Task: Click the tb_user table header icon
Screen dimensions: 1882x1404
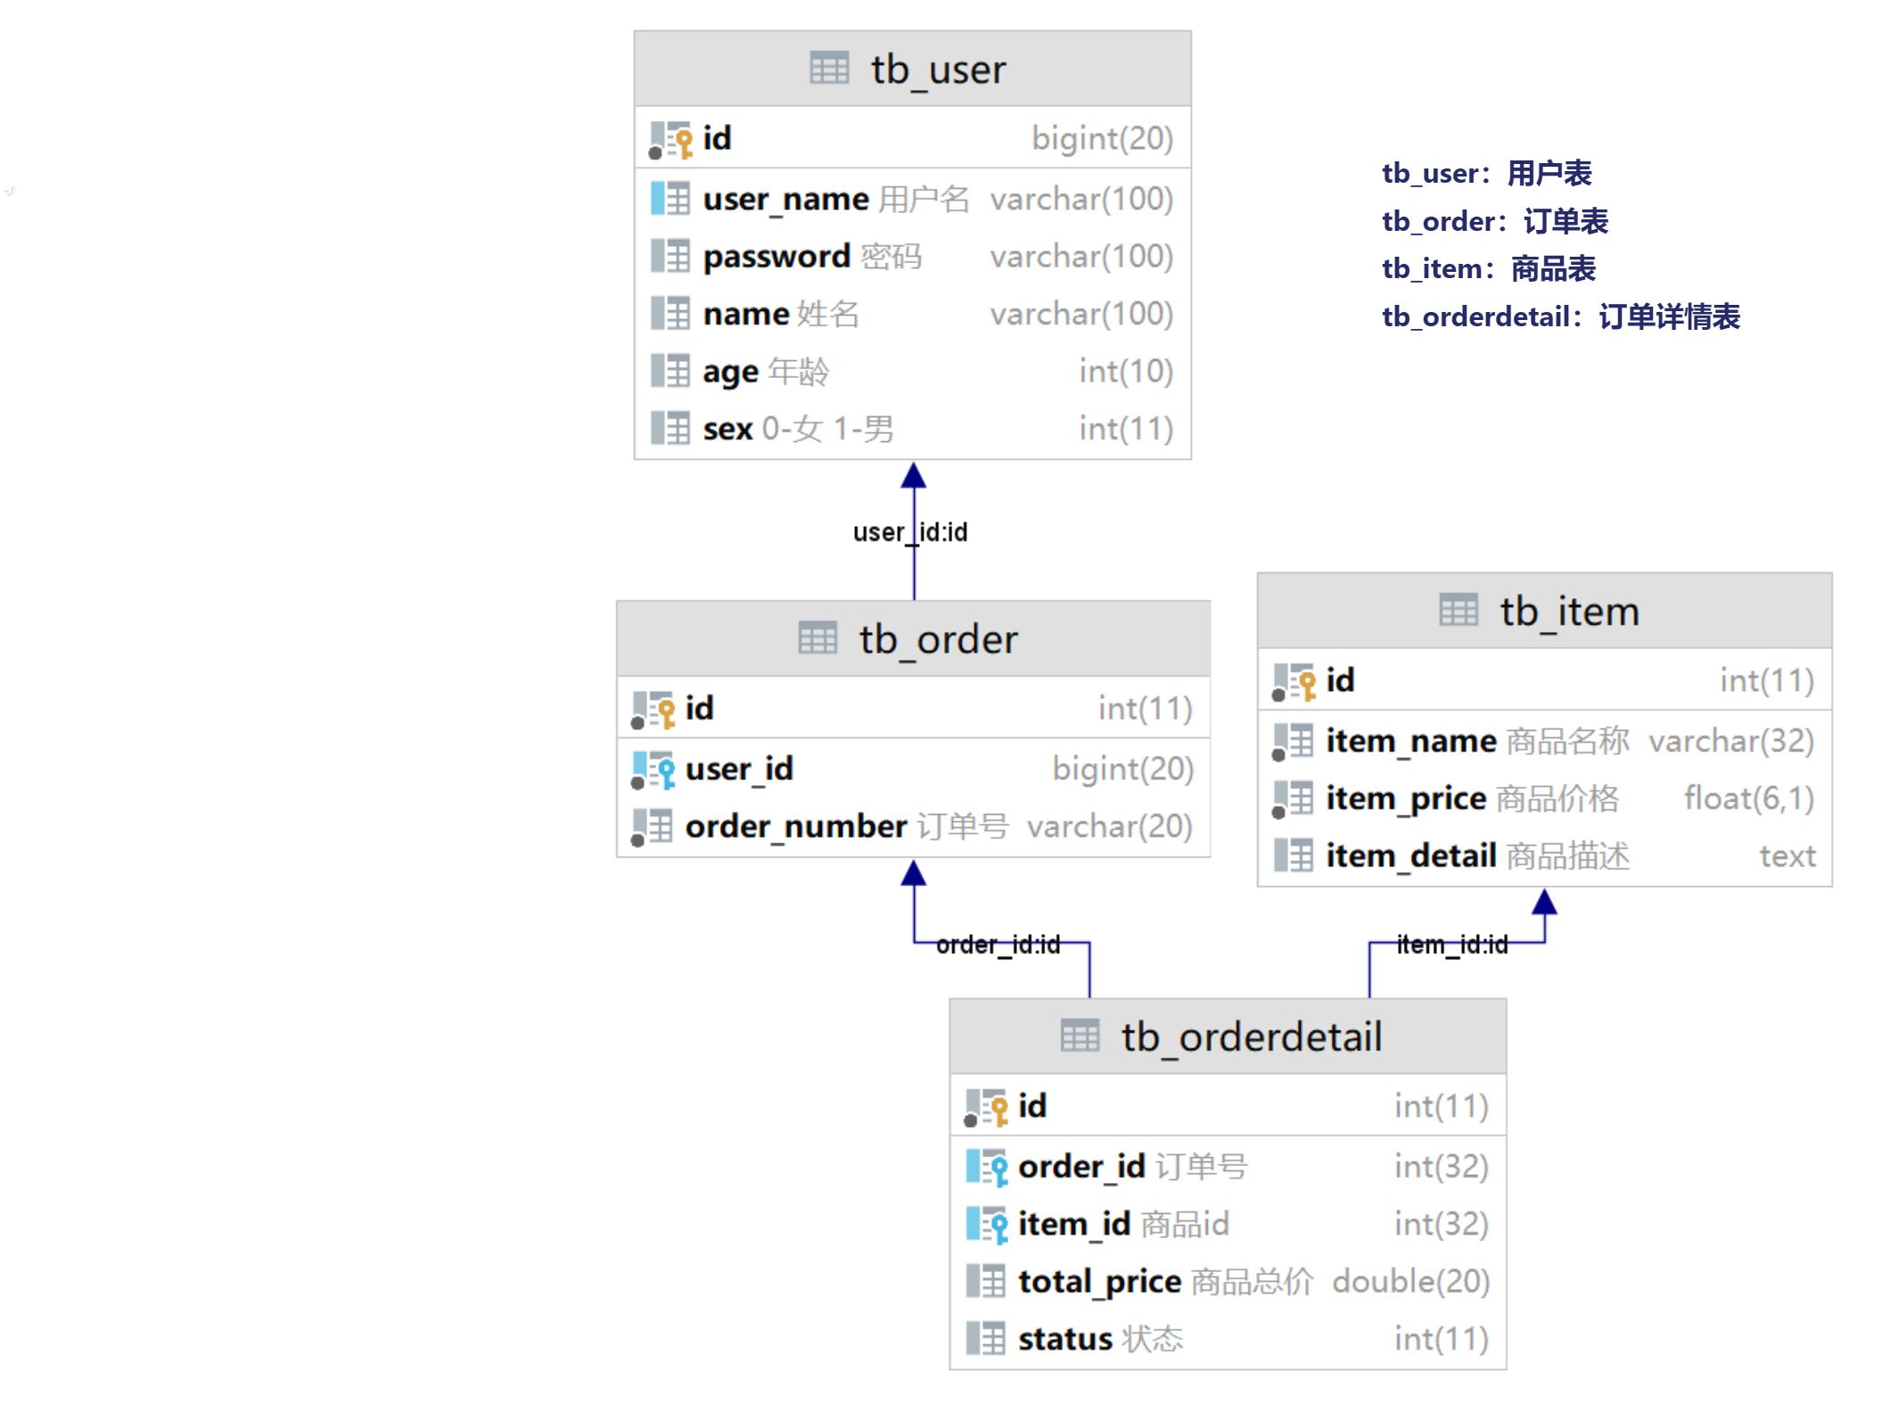Action: coord(828,69)
